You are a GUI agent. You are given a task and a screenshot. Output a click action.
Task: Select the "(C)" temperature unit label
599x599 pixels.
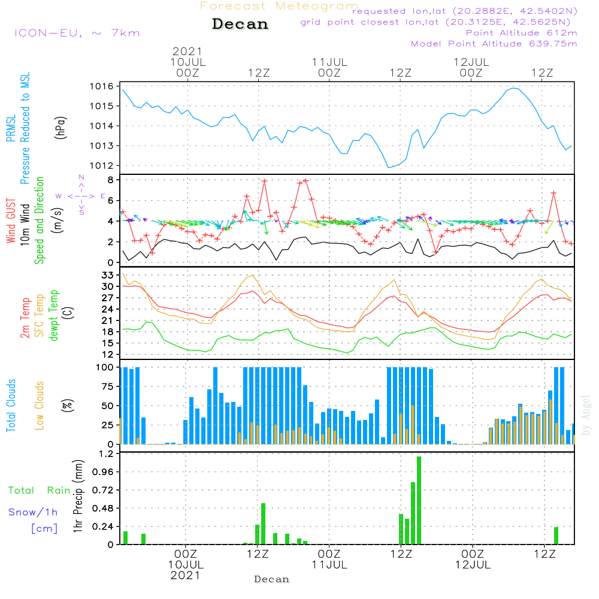68,313
